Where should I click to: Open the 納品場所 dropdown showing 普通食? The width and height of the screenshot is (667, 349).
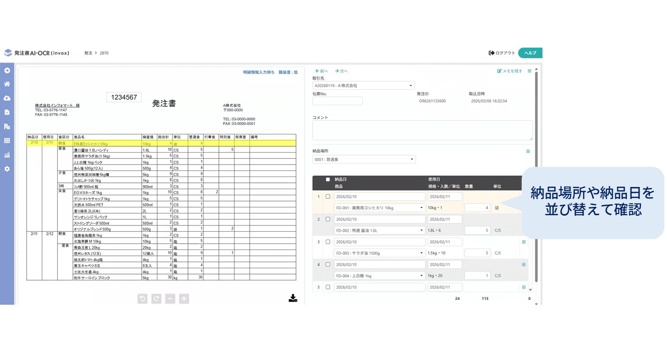point(364,159)
